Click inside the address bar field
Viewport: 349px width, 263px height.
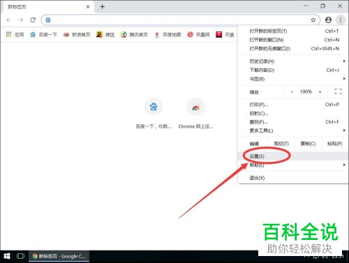click(x=180, y=20)
